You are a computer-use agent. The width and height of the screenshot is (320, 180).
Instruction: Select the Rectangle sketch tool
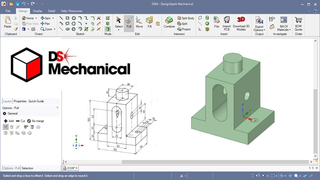[x=67, y=18]
